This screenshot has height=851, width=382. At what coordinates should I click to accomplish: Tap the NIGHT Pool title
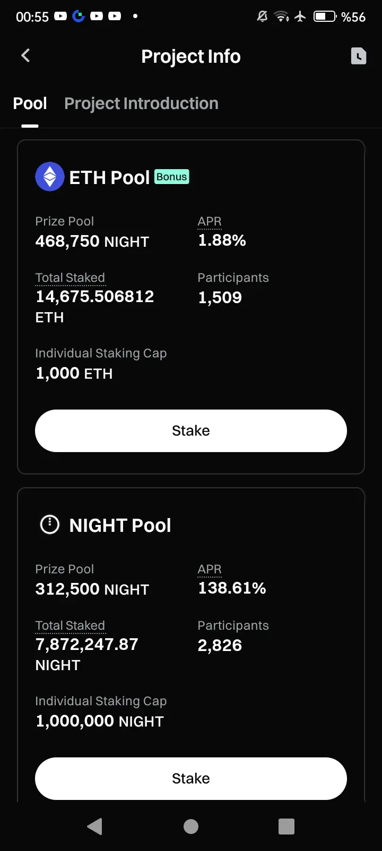pyautogui.click(x=120, y=525)
